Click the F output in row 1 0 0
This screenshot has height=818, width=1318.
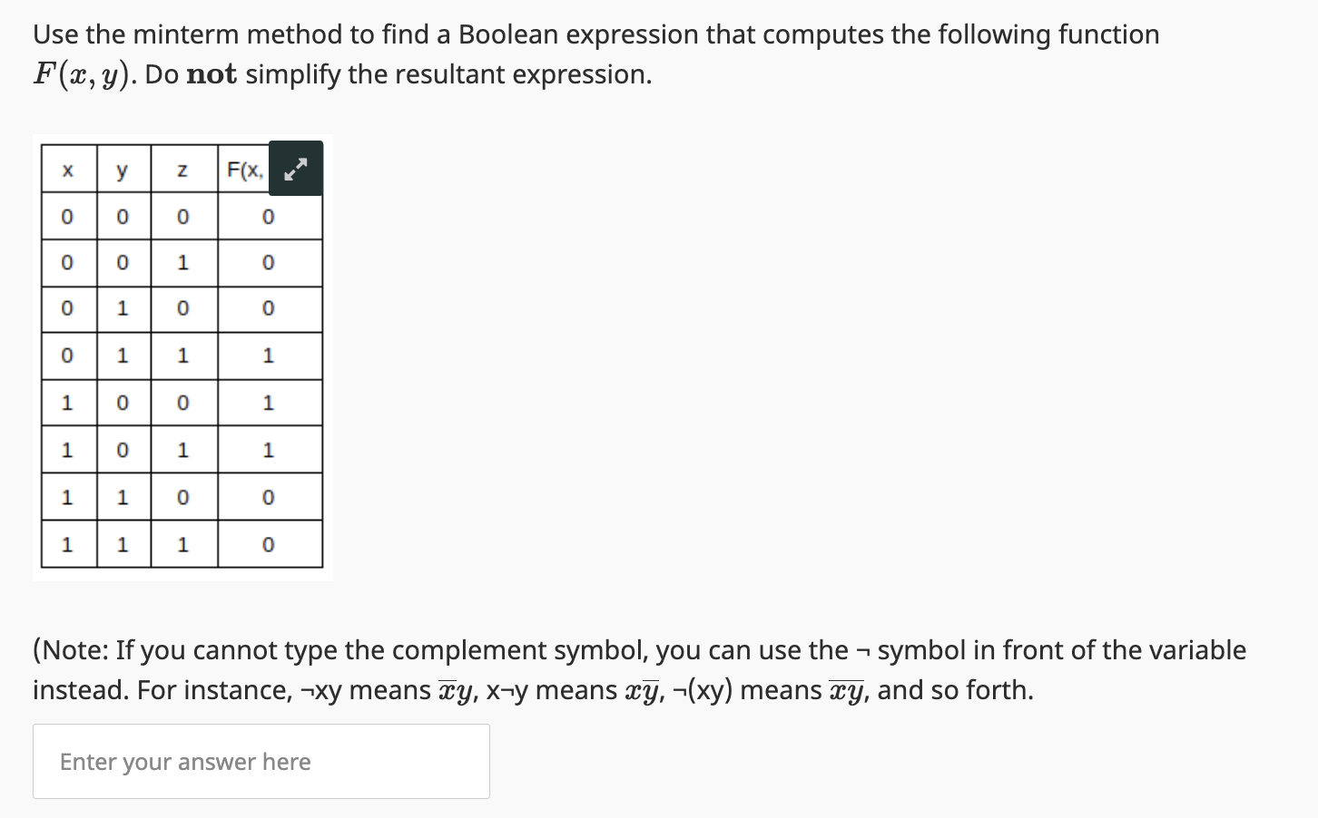pyautogui.click(x=270, y=403)
